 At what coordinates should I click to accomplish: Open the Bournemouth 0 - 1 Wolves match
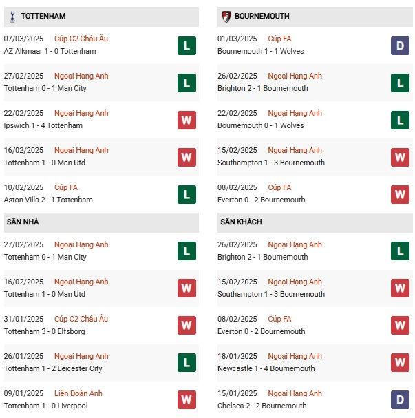click(x=261, y=125)
